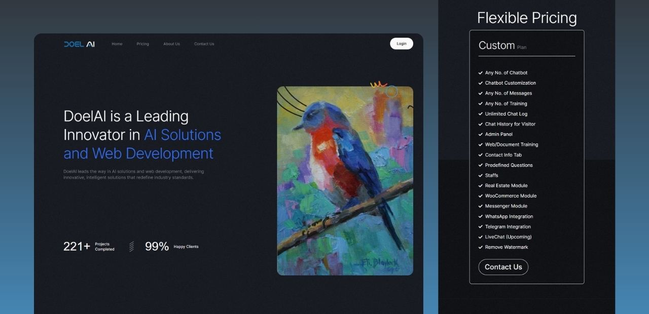The height and width of the screenshot is (314, 649).
Task: Click the checkmark beside Admin Panel
Action: click(x=481, y=134)
